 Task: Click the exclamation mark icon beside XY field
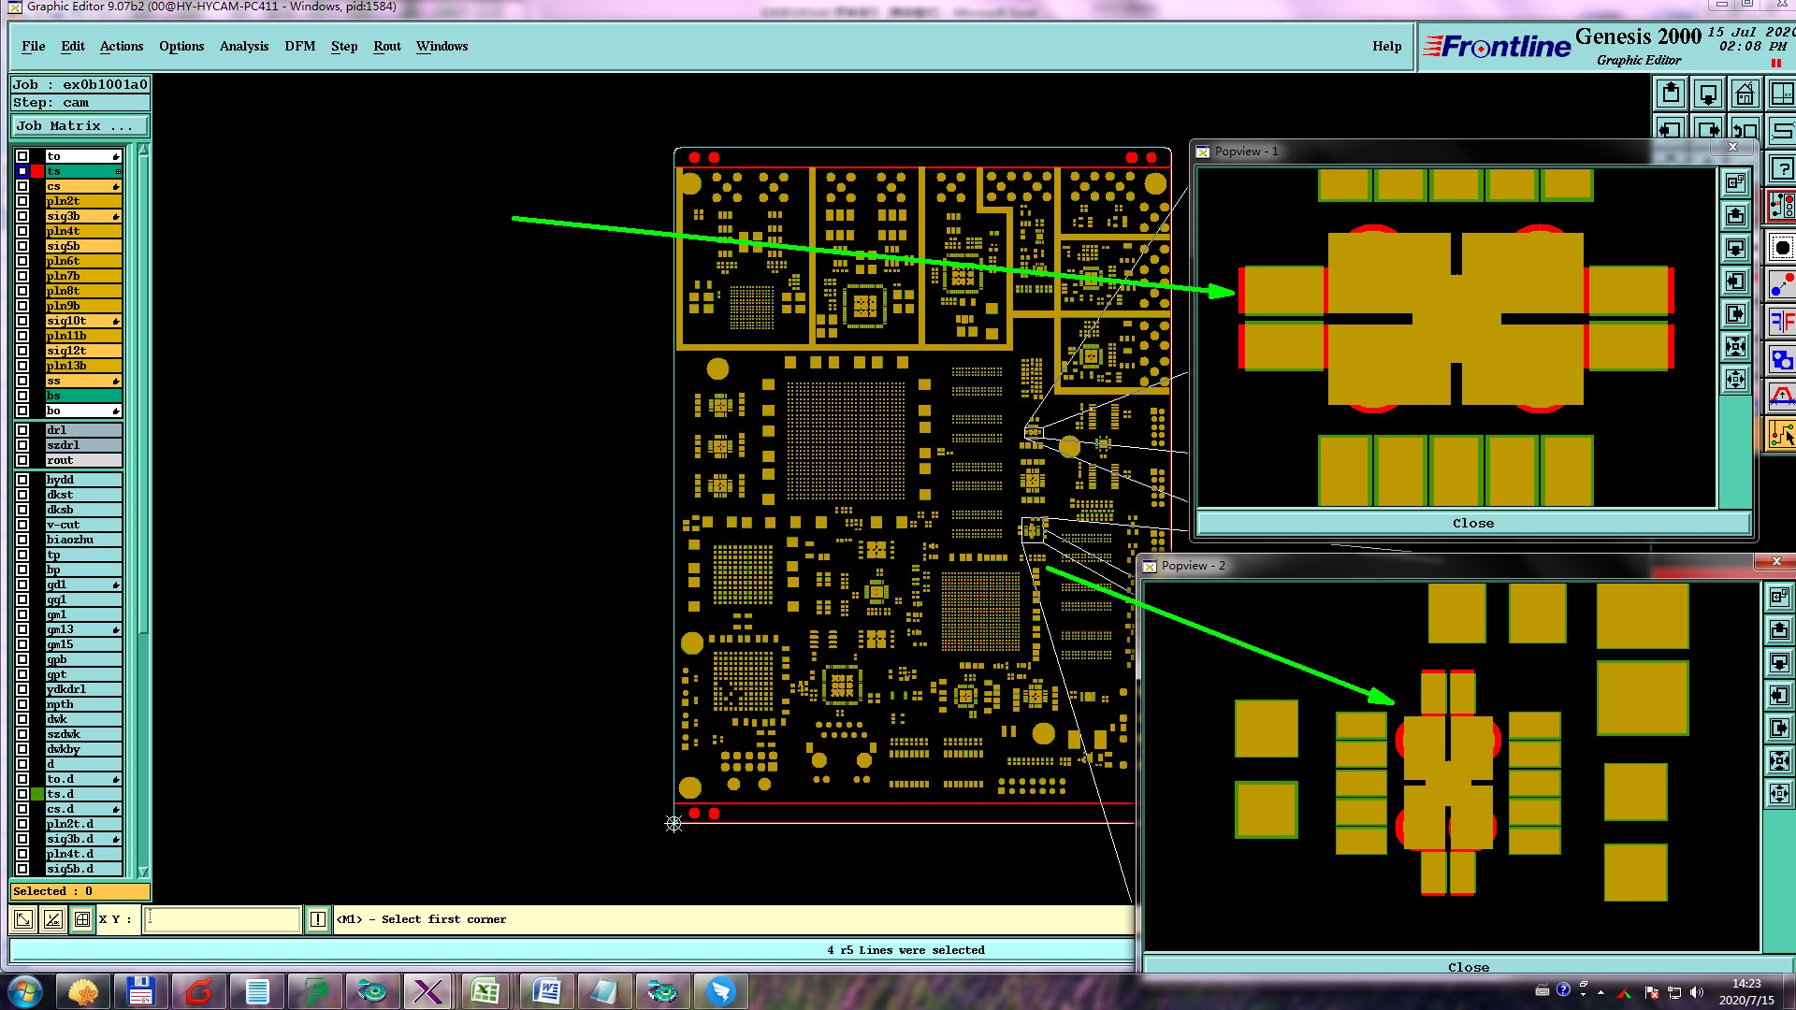(x=318, y=919)
